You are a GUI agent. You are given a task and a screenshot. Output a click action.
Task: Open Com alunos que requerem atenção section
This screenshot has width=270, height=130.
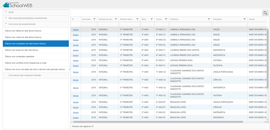pos(25,75)
